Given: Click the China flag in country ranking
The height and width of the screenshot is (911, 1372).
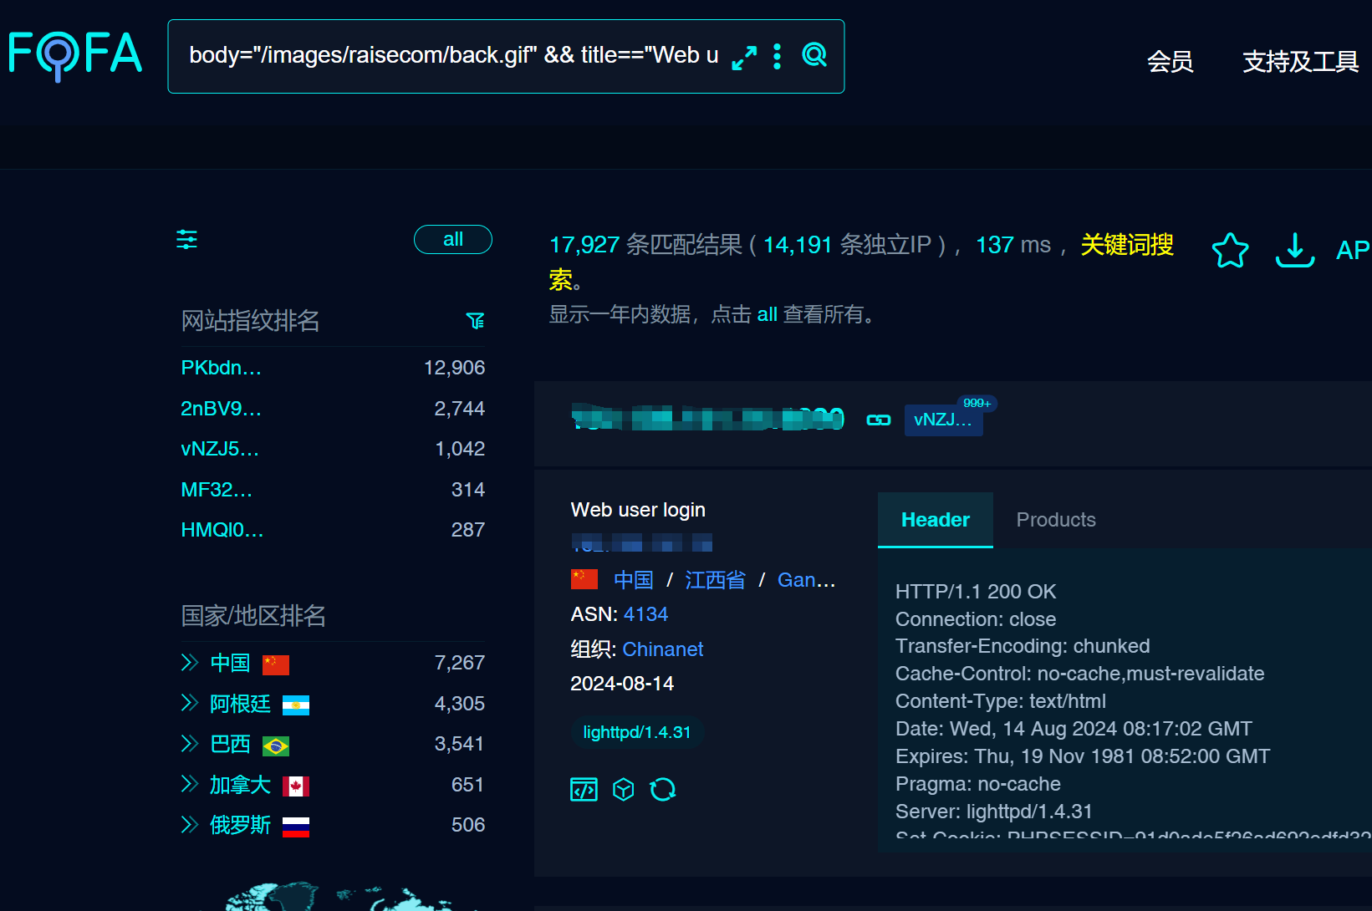Looking at the screenshot, I should (276, 664).
